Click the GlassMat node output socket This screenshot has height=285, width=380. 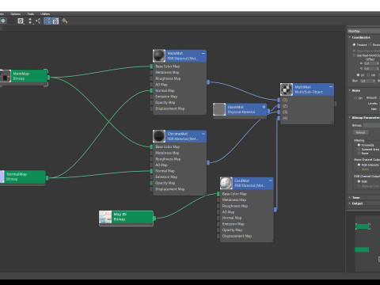click(268, 111)
